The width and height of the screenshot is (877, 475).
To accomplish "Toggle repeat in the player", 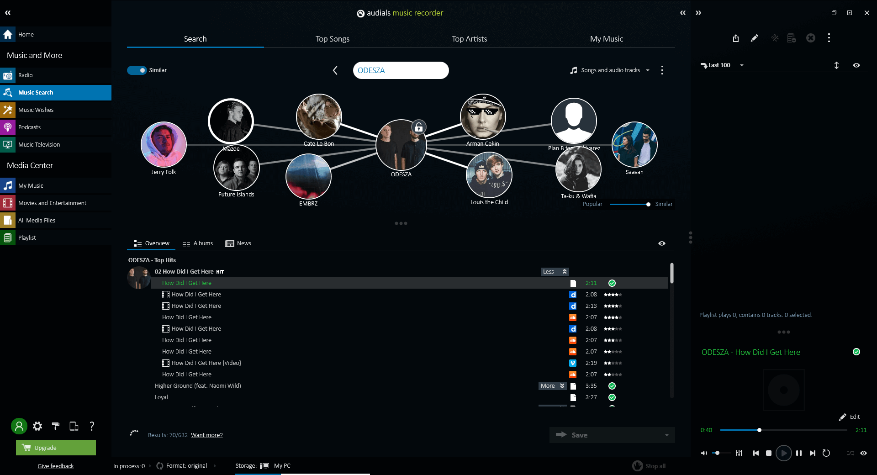I will click(826, 453).
